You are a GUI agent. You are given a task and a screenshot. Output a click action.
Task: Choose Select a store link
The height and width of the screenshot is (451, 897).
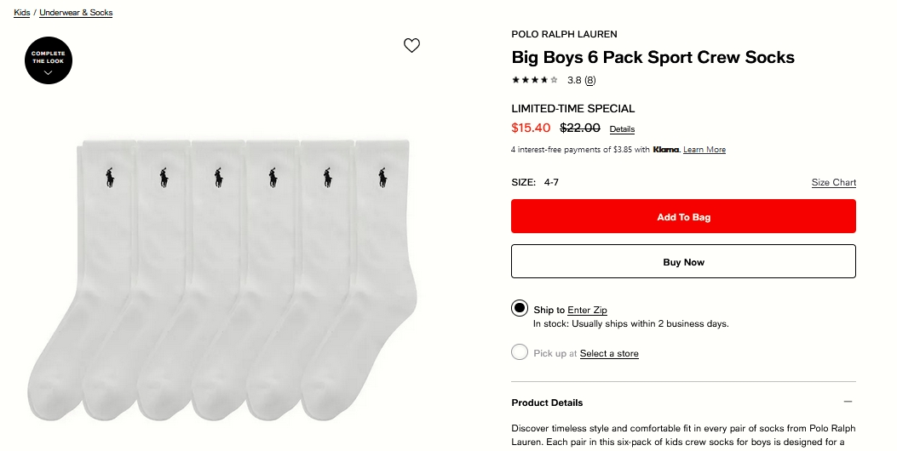[x=609, y=354]
